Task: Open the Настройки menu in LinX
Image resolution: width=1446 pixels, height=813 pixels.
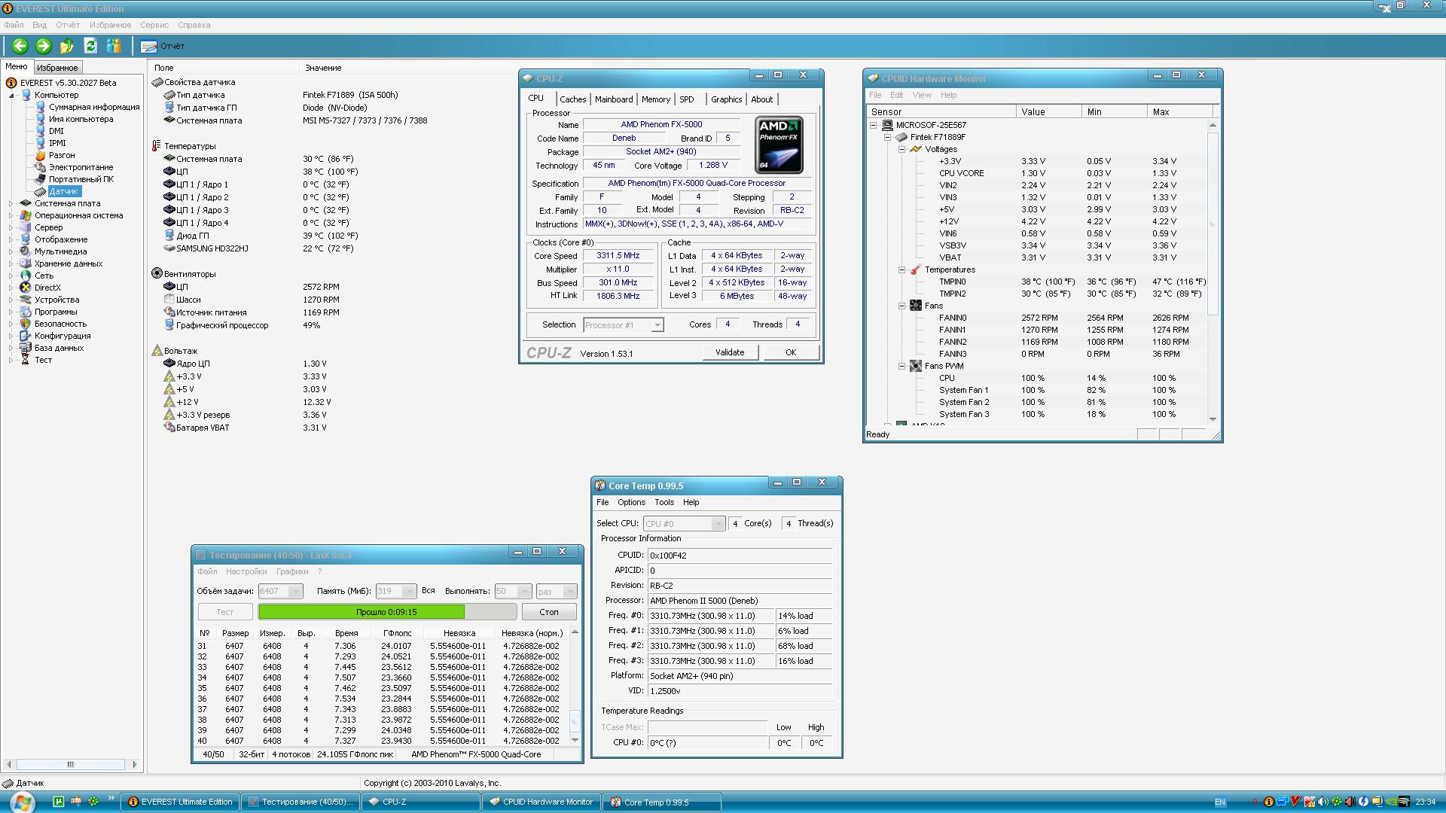Action: tap(246, 571)
